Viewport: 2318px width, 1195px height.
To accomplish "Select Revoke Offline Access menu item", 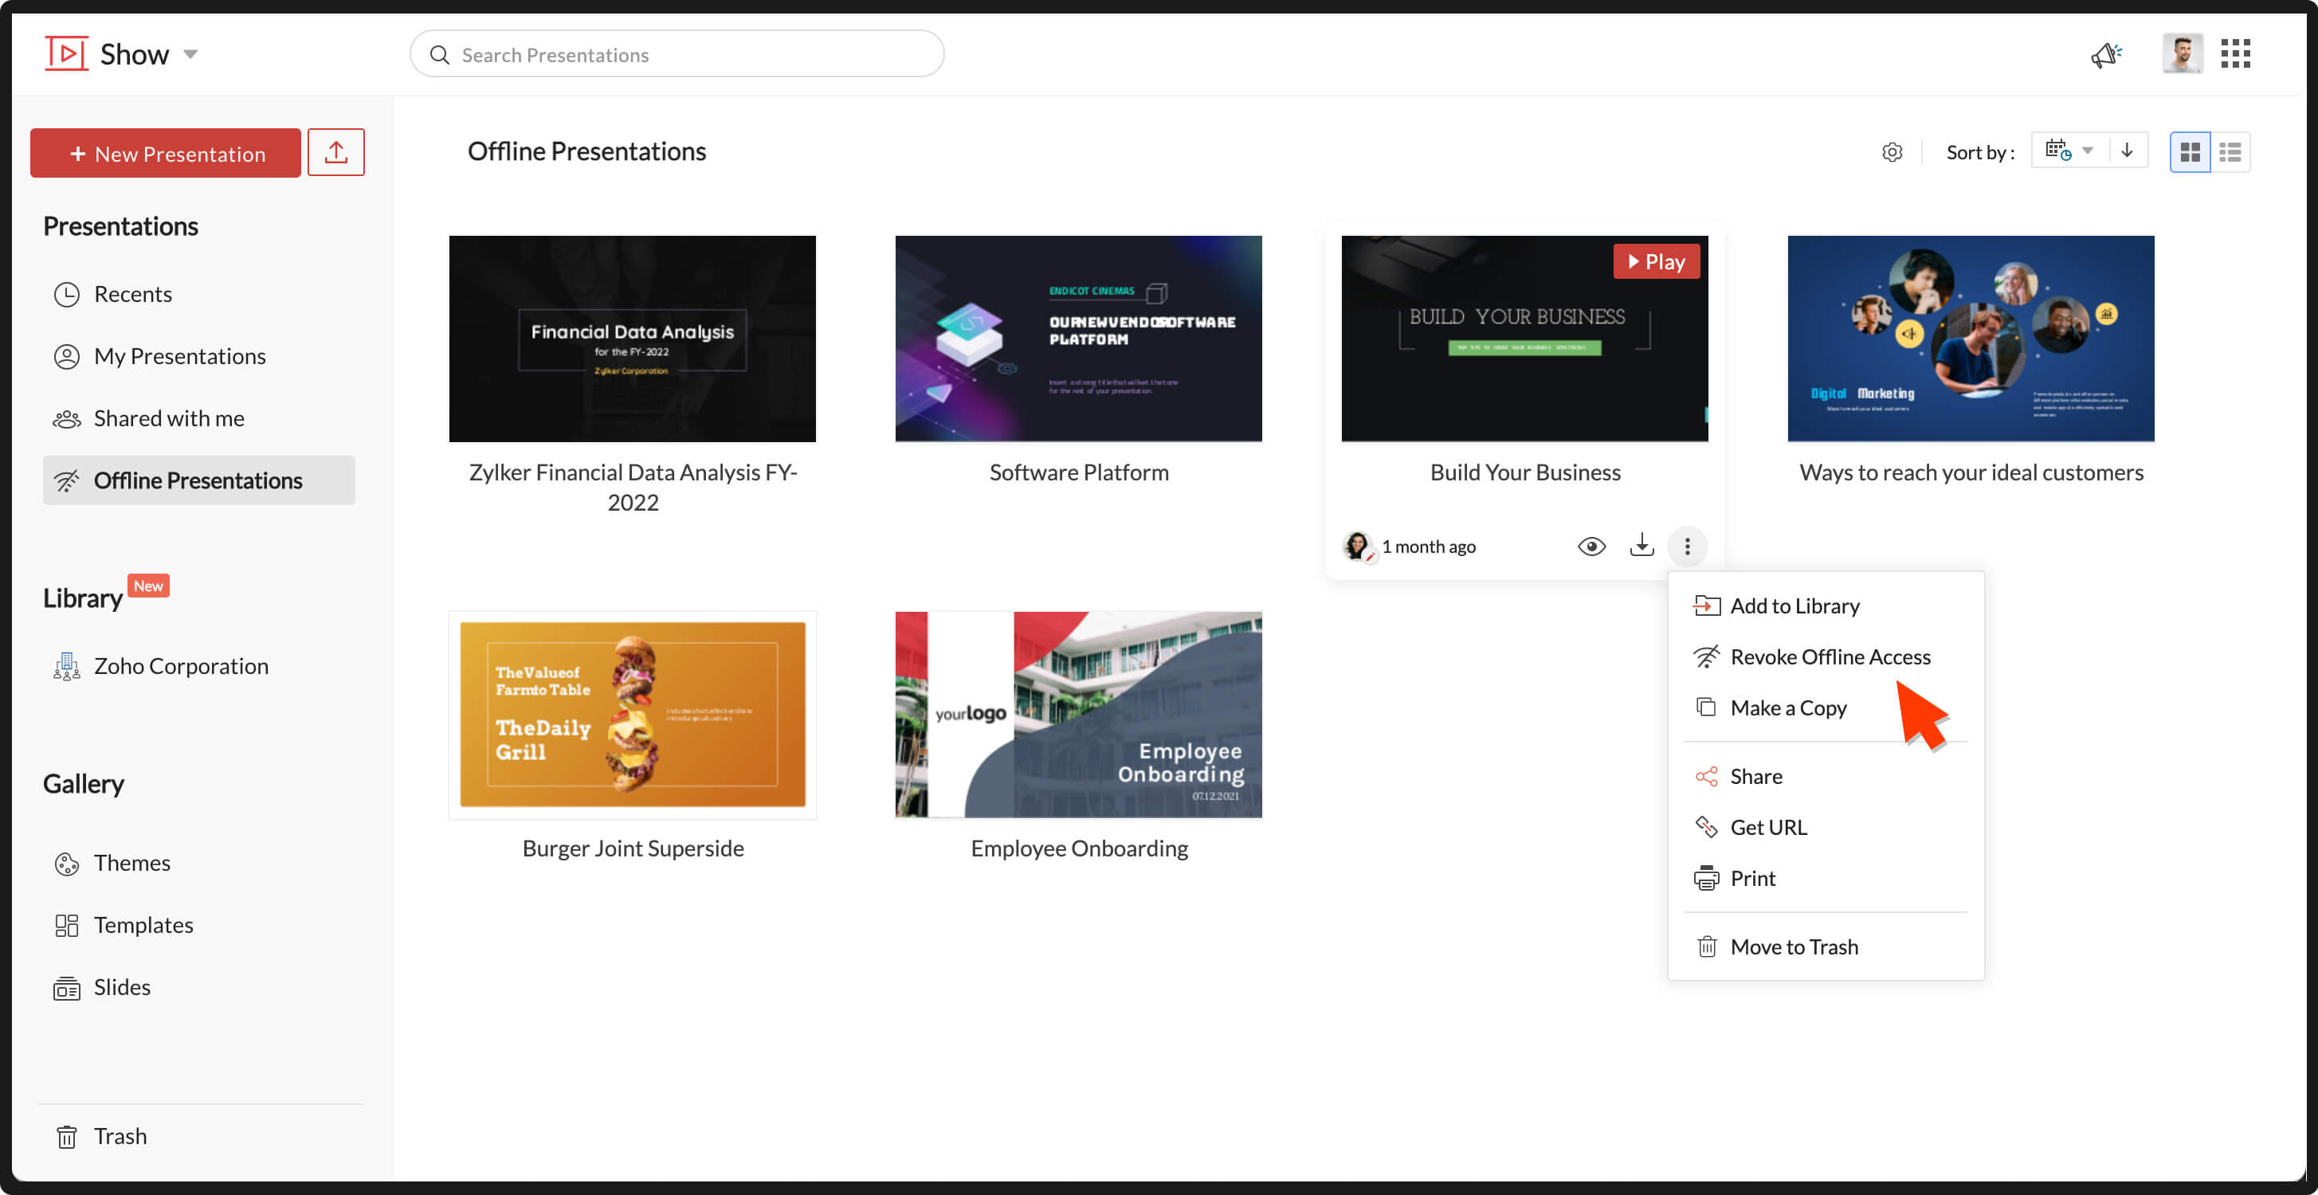I will coord(1829,657).
